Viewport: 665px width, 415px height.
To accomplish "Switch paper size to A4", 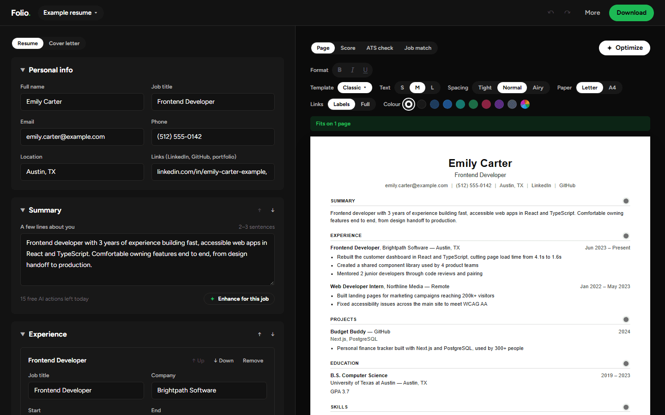I will tap(612, 88).
